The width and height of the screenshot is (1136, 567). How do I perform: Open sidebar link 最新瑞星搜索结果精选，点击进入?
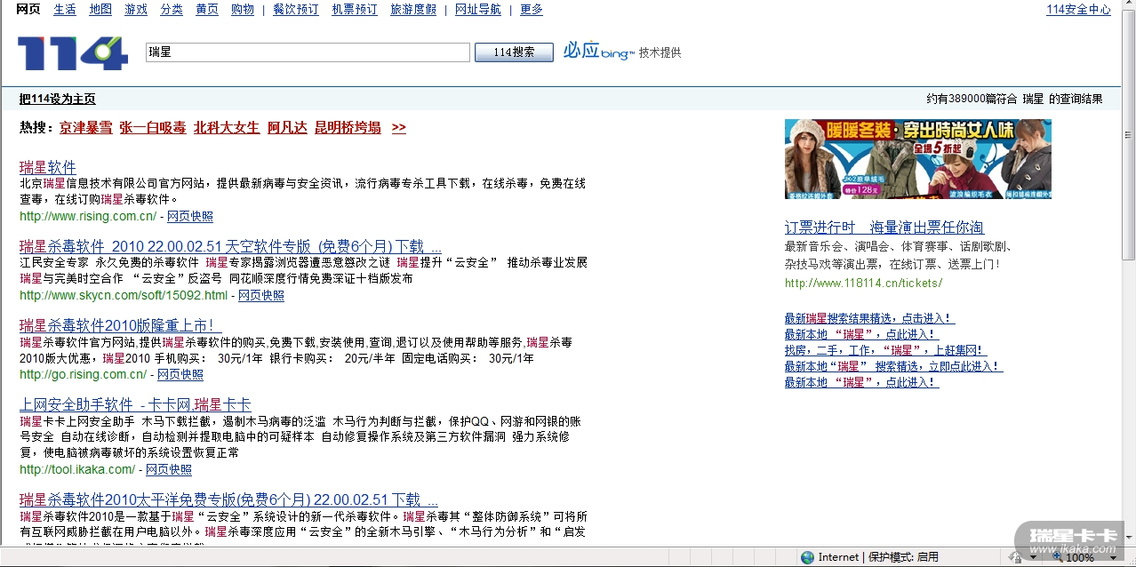click(869, 318)
